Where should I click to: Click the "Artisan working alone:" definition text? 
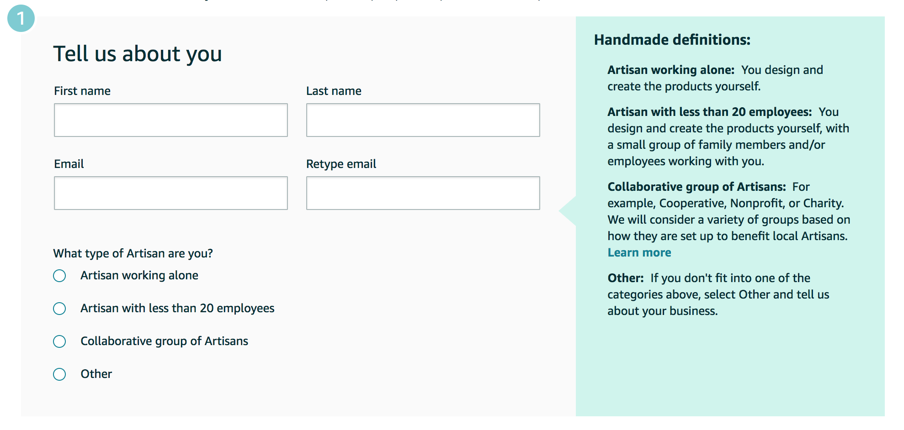715,78
